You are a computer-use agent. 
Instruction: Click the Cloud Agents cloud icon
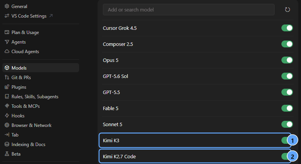[x=7, y=51]
